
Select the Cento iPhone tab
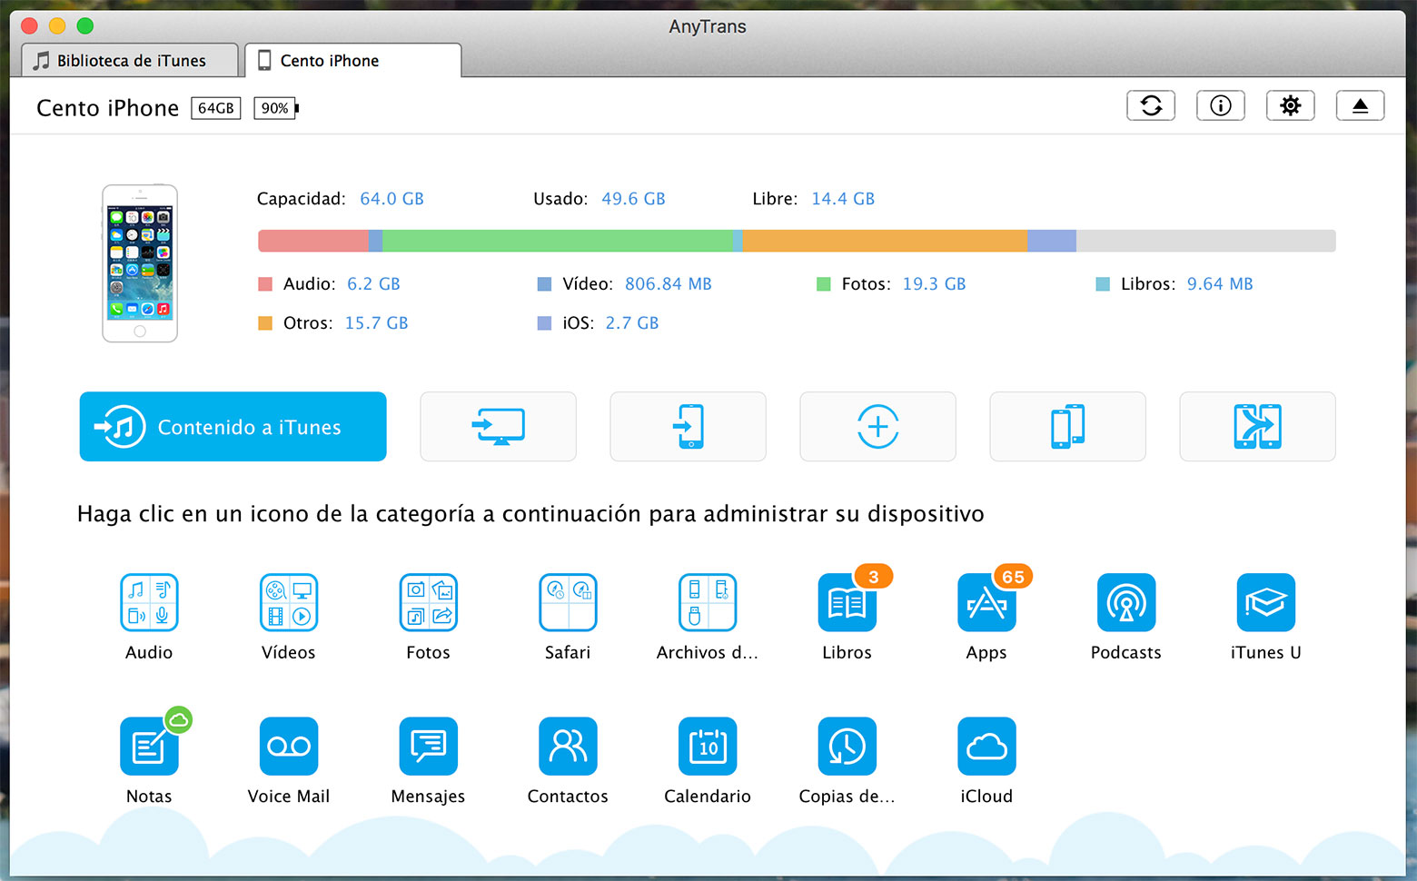pyautogui.click(x=352, y=61)
